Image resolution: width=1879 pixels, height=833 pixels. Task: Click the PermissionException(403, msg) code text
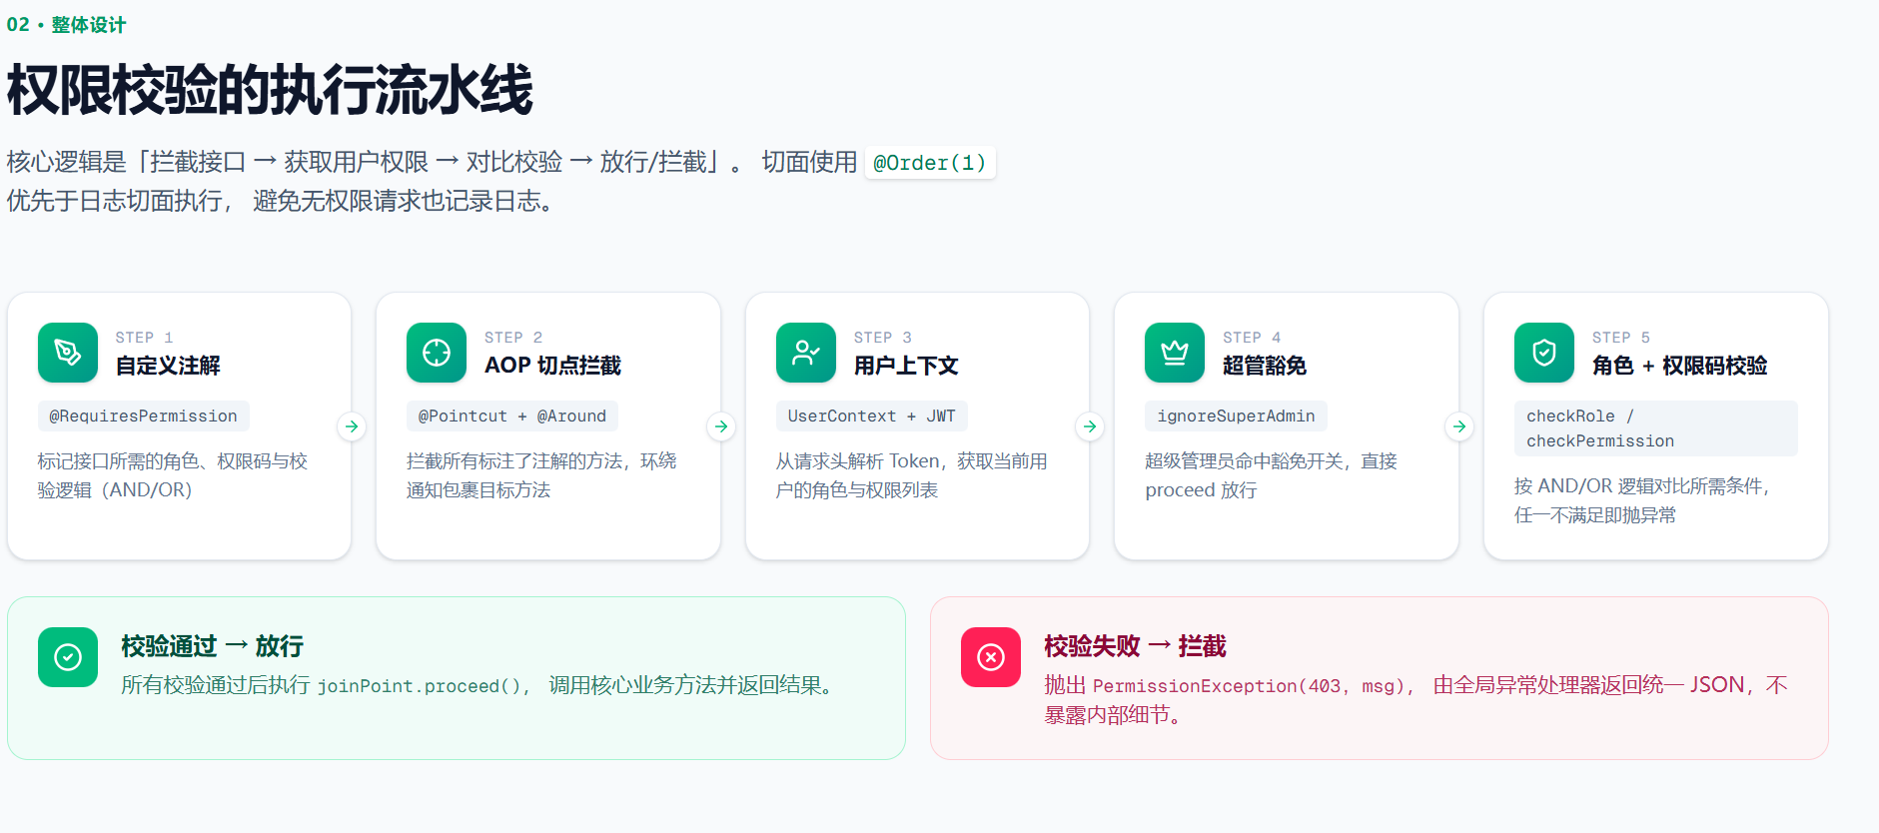point(1249,686)
